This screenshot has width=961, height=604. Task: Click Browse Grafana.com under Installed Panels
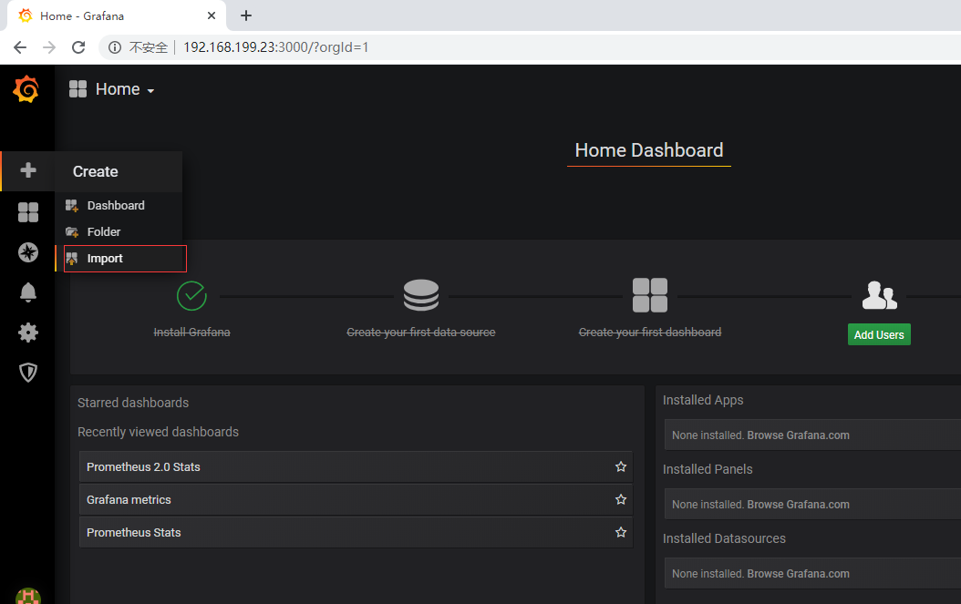[x=798, y=504]
